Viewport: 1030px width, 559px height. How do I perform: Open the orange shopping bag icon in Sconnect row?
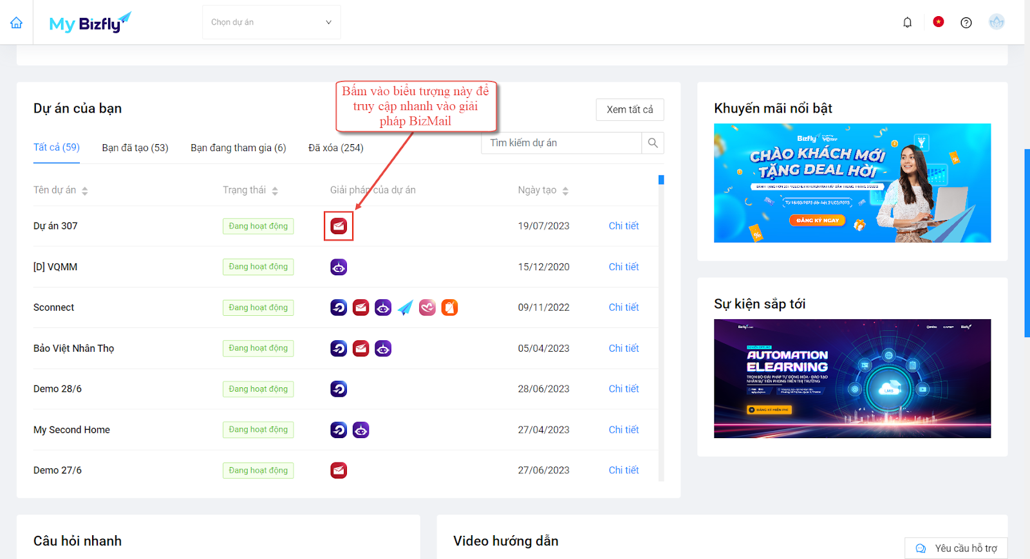(x=449, y=307)
